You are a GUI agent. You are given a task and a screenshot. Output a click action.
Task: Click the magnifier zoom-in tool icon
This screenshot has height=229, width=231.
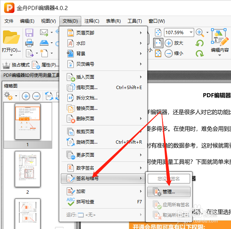(x=200, y=33)
